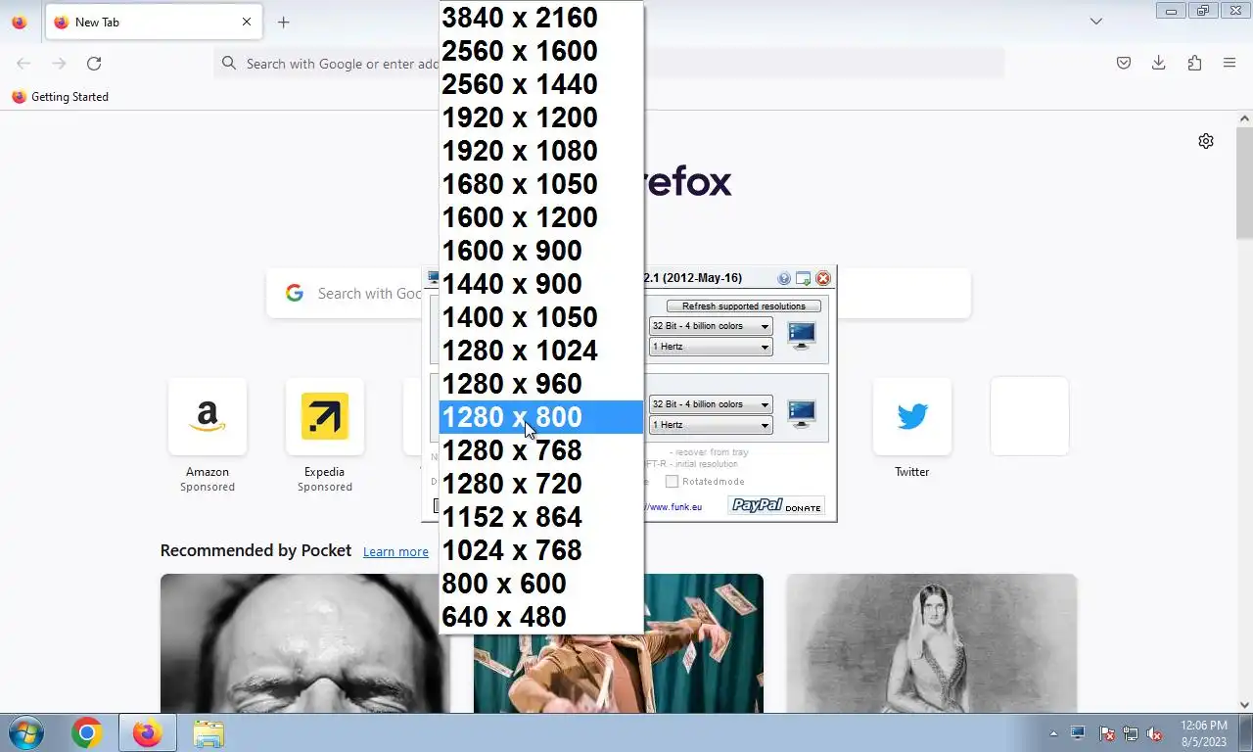1253x752 pixels.
Task: Choose the 1280 x 960 entry
Action: tap(541, 384)
